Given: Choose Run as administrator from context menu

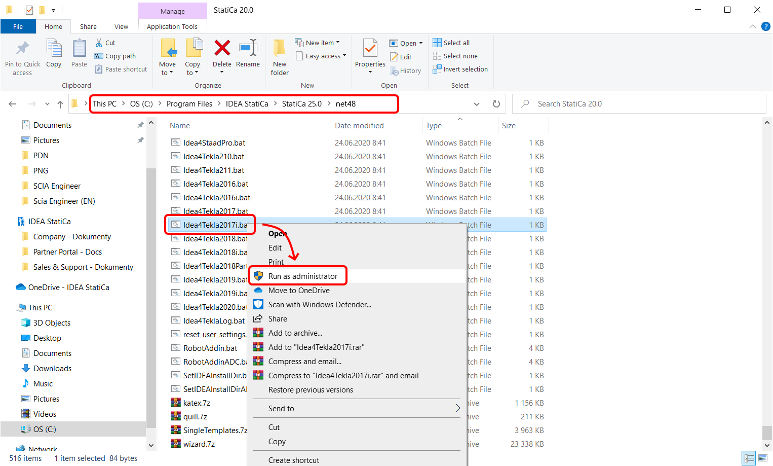Looking at the screenshot, I should pos(302,276).
